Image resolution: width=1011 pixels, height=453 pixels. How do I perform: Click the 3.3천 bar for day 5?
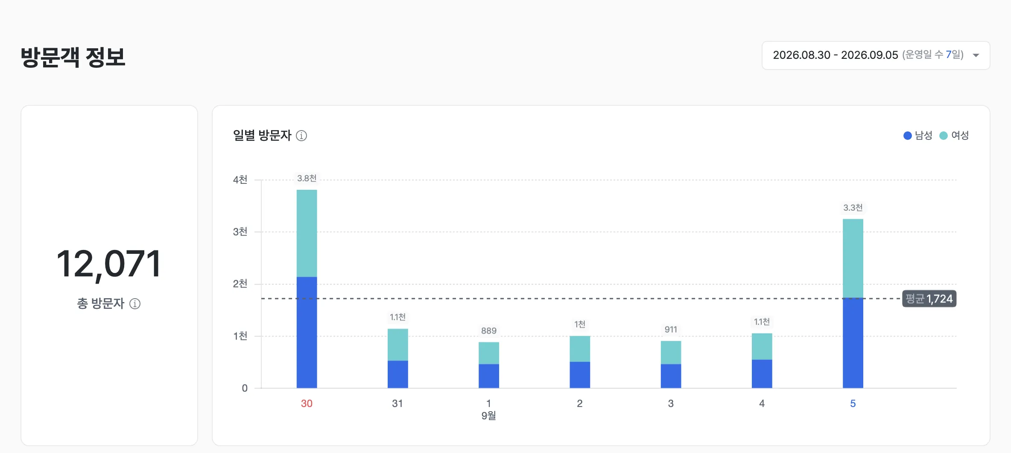pos(853,303)
